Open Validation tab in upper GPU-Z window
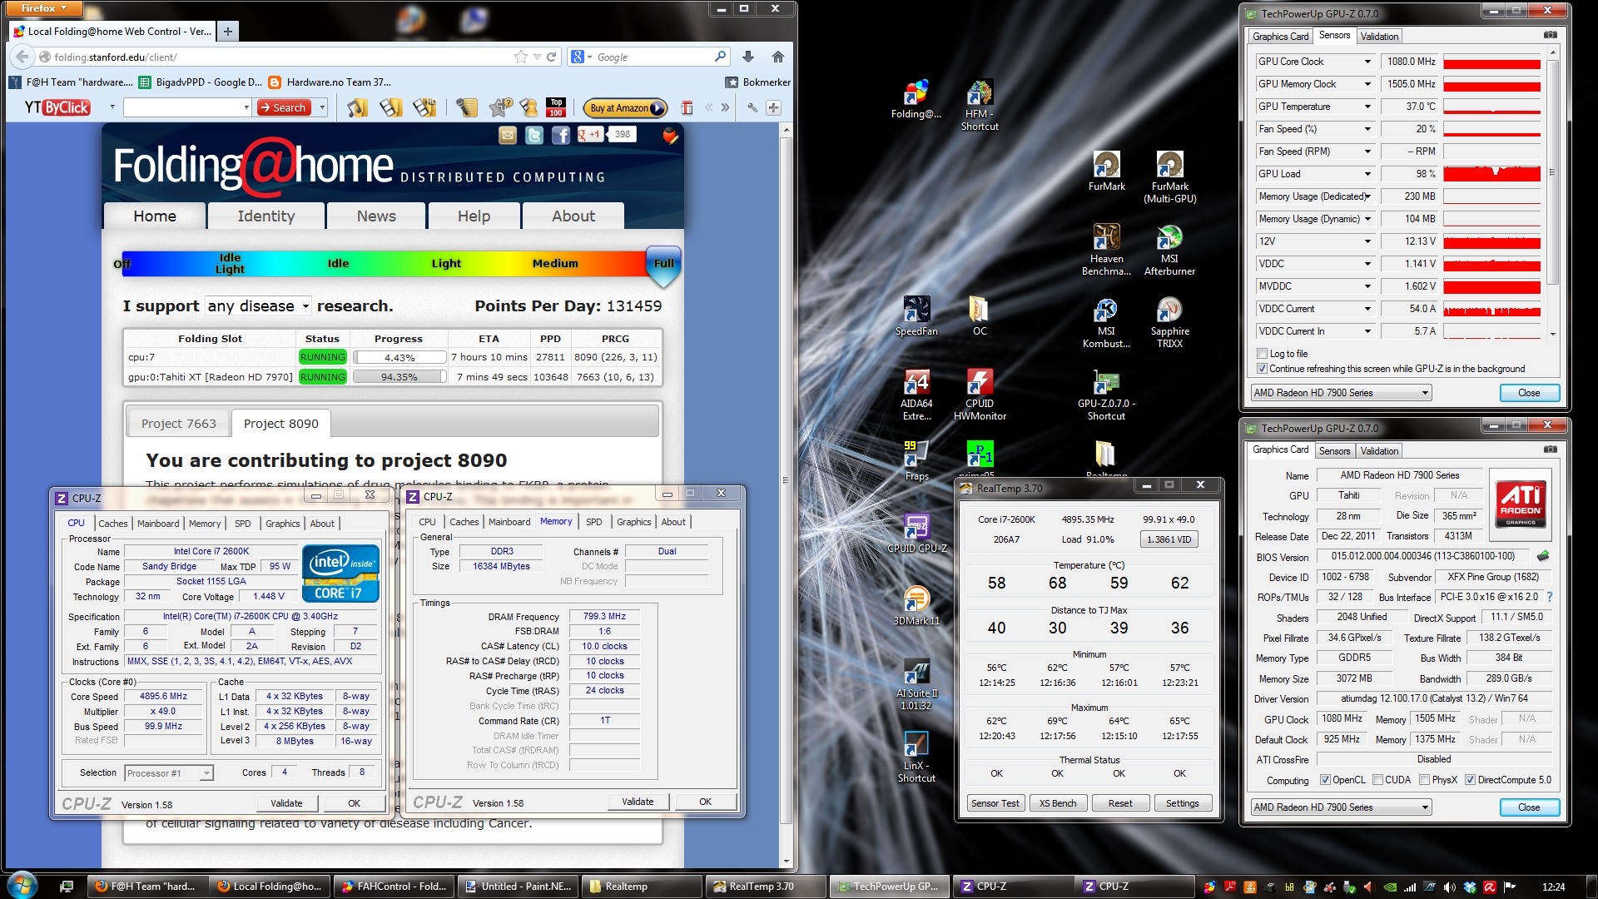 (x=1379, y=36)
